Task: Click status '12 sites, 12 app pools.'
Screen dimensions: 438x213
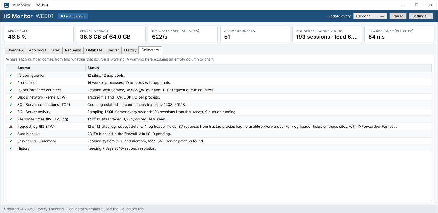Action: pyautogui.click(x=106, y=75)
